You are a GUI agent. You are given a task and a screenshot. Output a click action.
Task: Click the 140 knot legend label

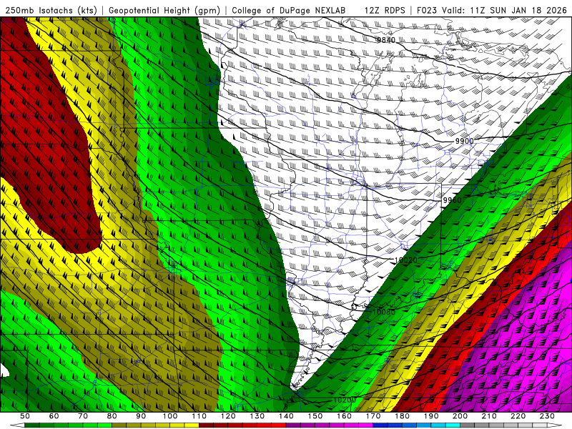coord(286,416)
